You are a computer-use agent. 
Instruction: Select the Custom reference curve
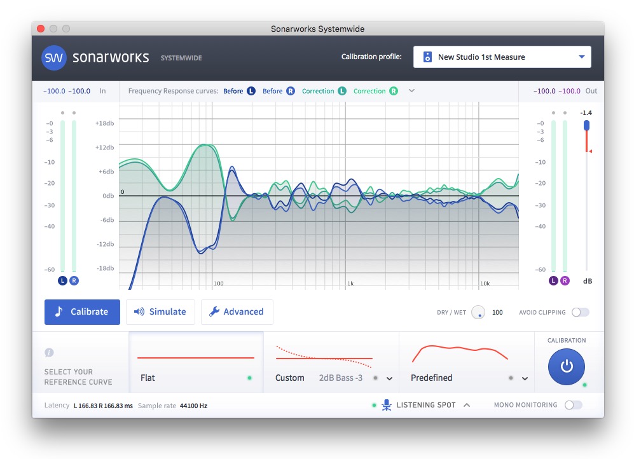point(331,362)
